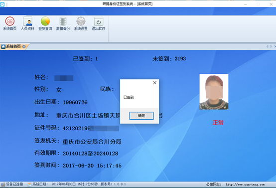Open the 系统首页 toolbar icon
The image size is (276, 188).
point(9,23)
